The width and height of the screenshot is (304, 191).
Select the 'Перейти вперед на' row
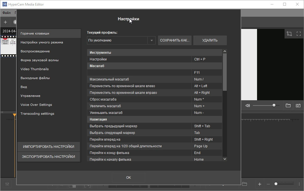pos(155,139)
